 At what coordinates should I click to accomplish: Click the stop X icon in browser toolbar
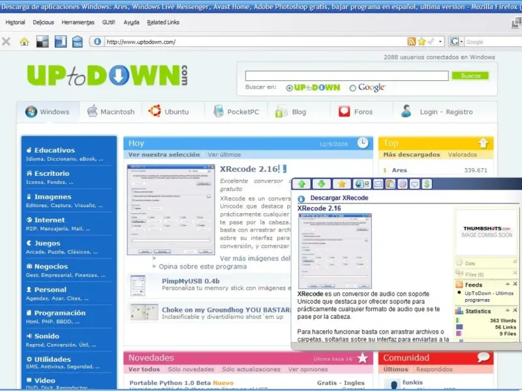[x=6, y=42]
